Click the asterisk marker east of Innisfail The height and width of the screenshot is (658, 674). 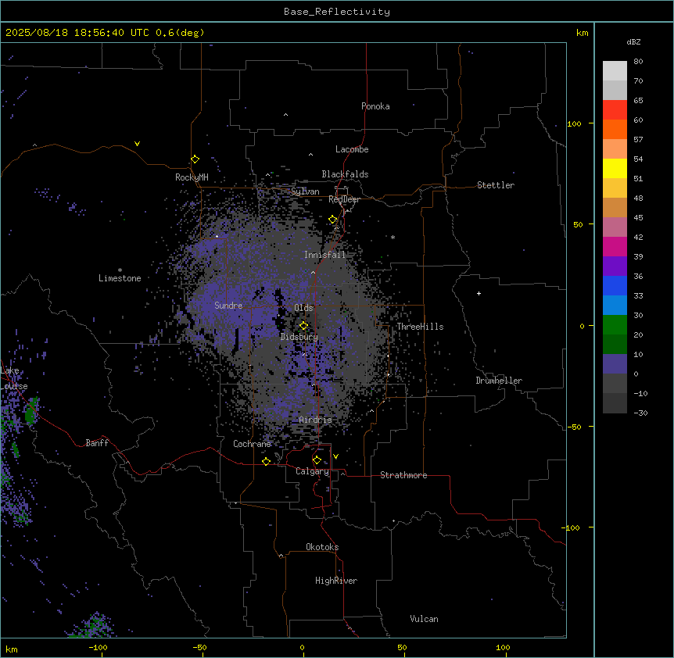393,237
